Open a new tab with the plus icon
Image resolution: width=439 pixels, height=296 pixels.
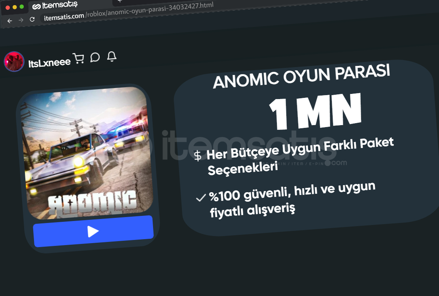click(x=120, y=1)
